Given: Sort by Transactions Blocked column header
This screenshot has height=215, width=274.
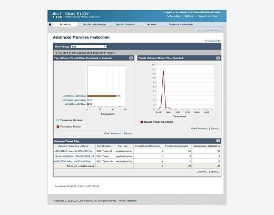Looking at the screenshot, I should pos(177,146).
